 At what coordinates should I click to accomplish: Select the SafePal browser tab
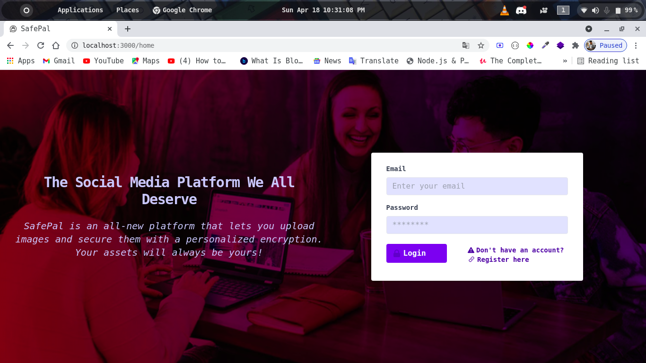tap(61, 29)
